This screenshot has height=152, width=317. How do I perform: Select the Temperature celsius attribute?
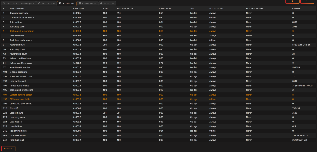pos(19,86)
